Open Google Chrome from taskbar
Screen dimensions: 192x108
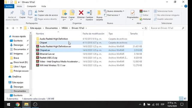[17, 104]
